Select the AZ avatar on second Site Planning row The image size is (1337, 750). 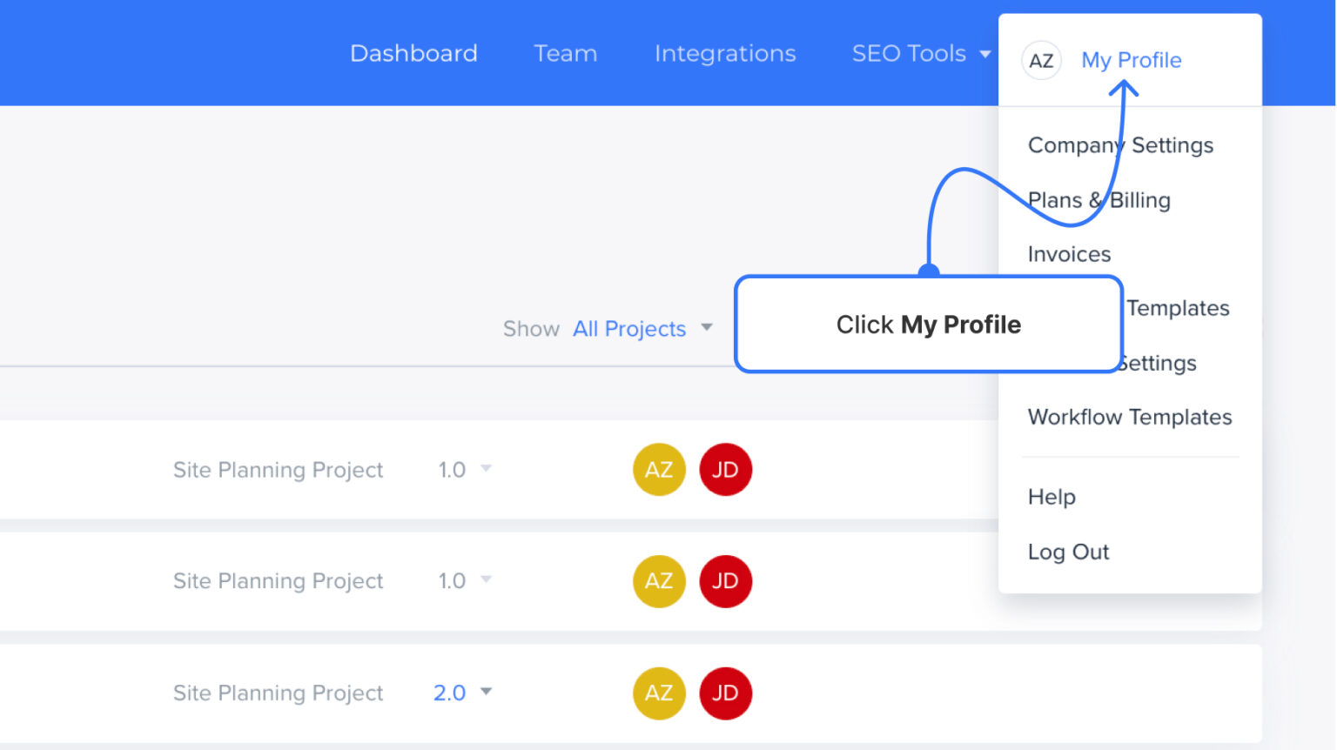pyautogui.click(x=659, y=581)
